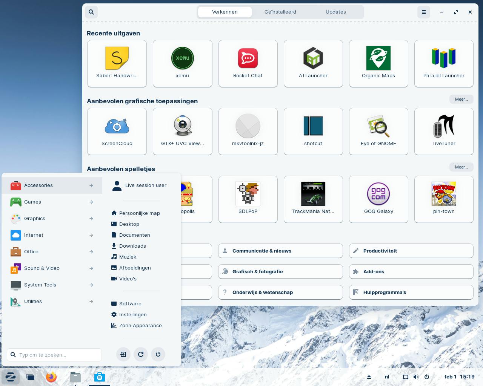This screenshot has width=483, height=386.
Task: Open the TrackMania Nations game tile
Action: coord(313,199)
